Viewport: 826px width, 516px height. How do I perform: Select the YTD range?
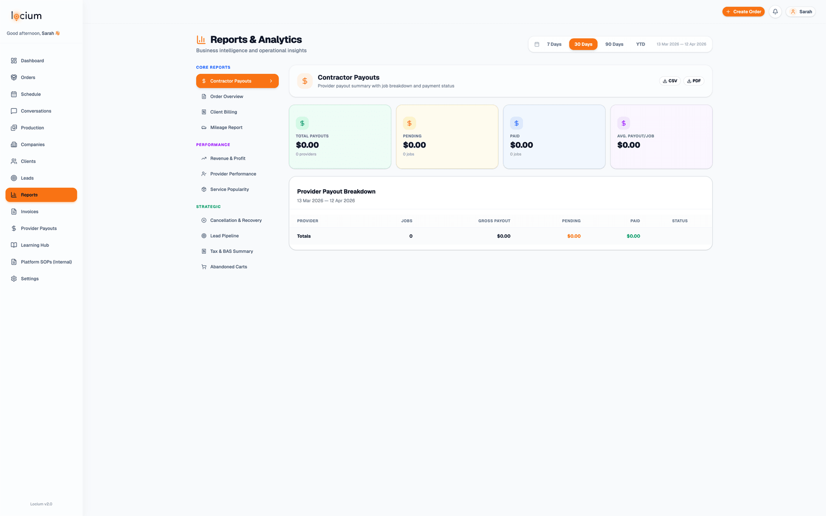[x=641, y=44]
